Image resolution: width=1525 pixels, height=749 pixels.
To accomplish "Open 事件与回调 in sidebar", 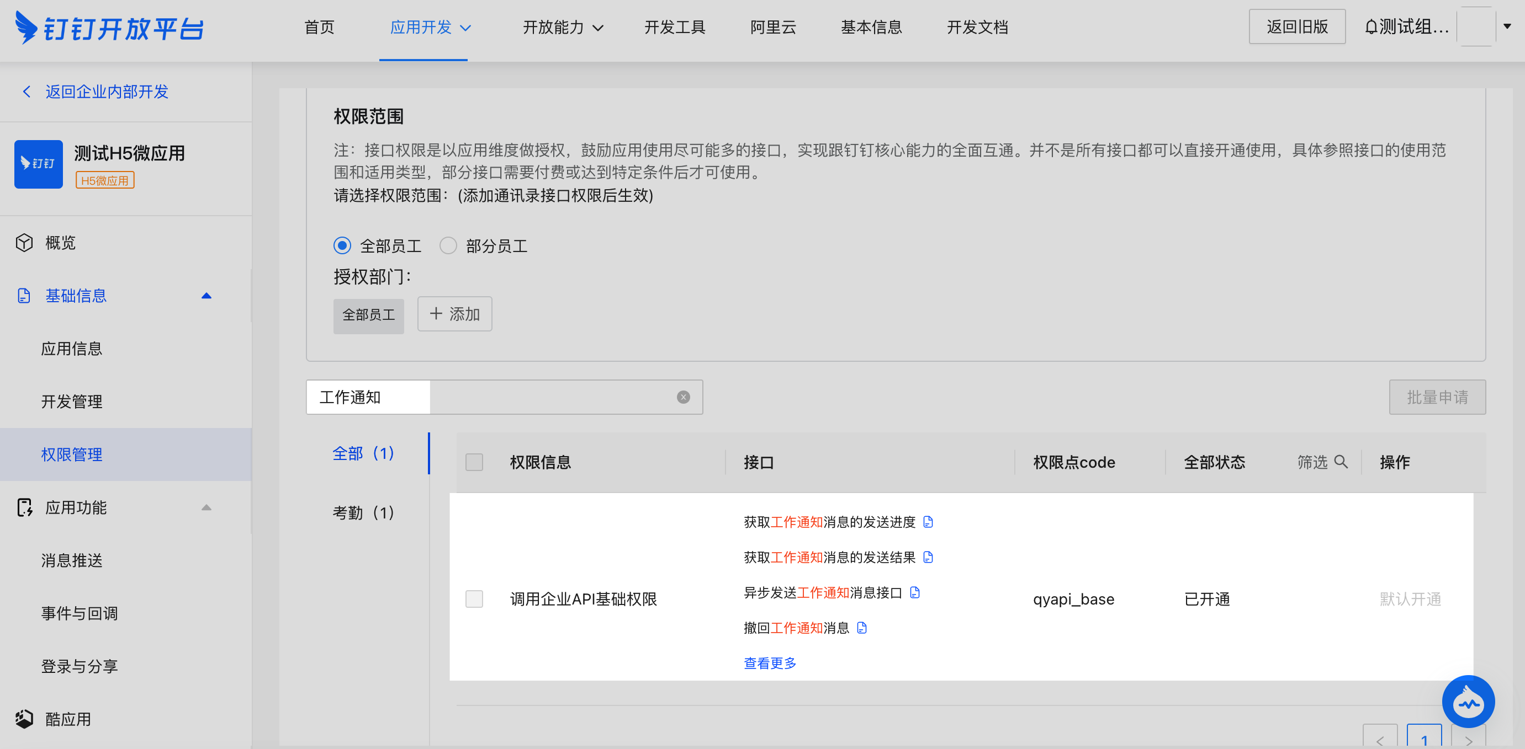I will pos(80,614).
